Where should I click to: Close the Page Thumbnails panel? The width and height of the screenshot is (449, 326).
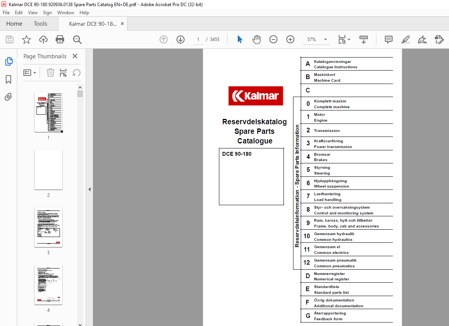[75, 56]
